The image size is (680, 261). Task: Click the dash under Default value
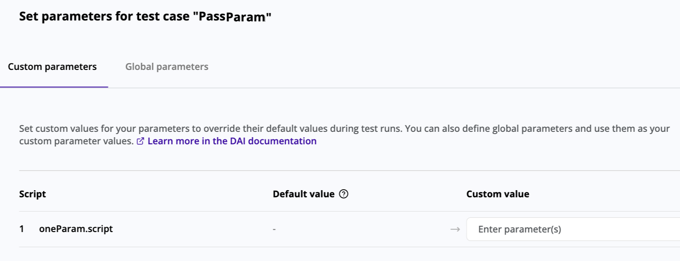tap(274, 228)
